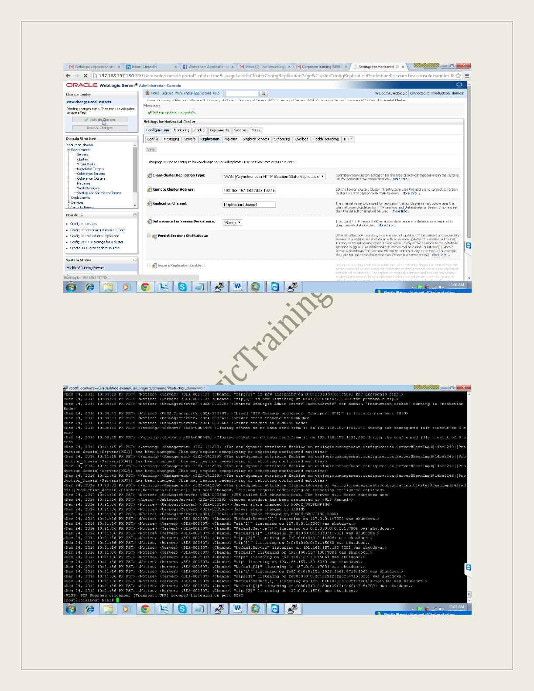Click 'Health of Running Servers' in System Status
The height and width of the screenshot is (691, 534).
coord(86,268)
